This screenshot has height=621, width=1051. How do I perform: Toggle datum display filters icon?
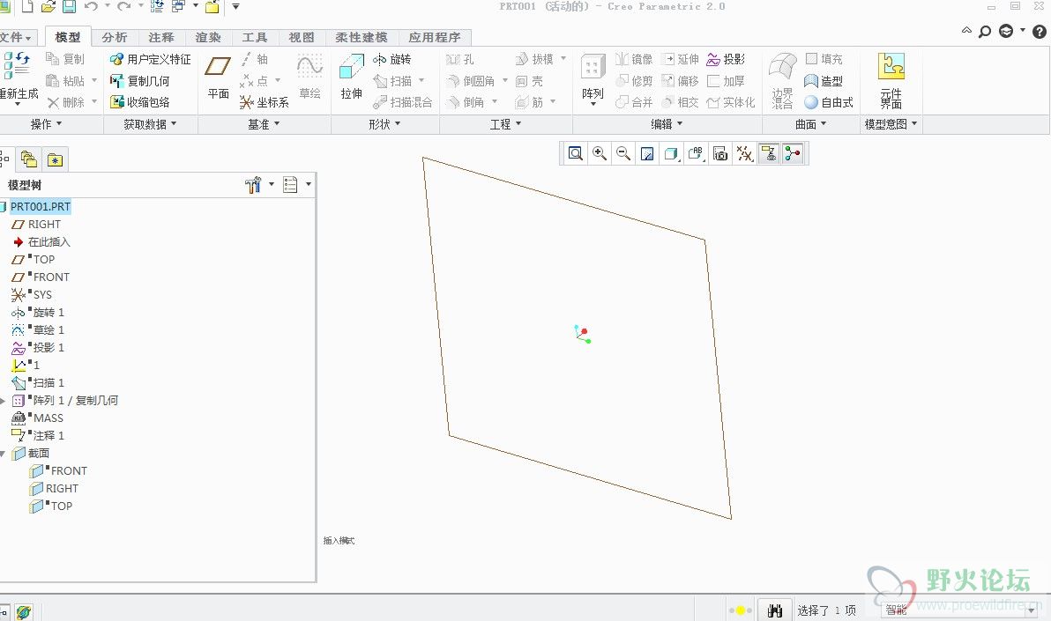[745, 153]
